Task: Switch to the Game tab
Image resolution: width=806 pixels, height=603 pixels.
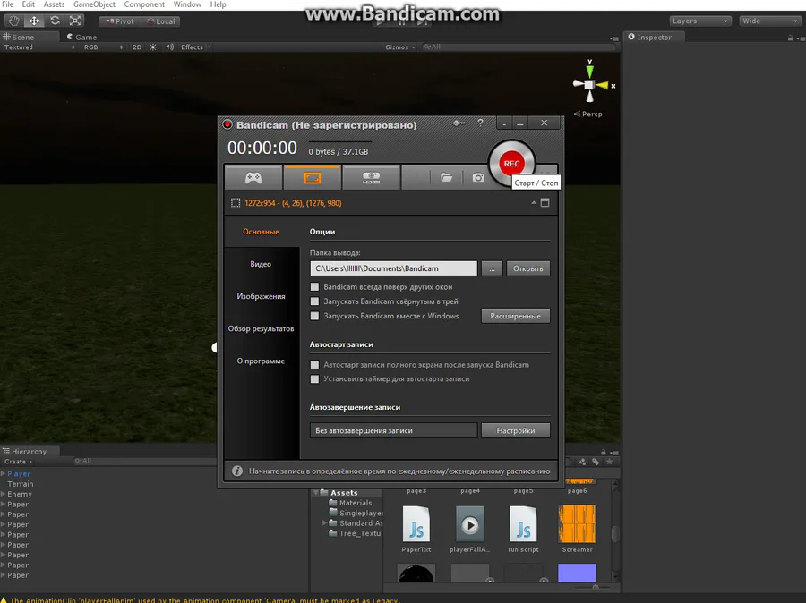Action: click(81, 37)
